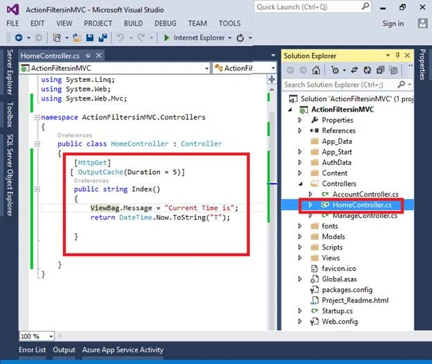
Task: Expand the Models folder node
Action: (x=300, y=236)
